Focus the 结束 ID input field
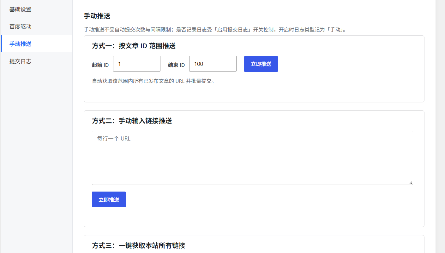 pyautogui.click(x=213, y=64)
